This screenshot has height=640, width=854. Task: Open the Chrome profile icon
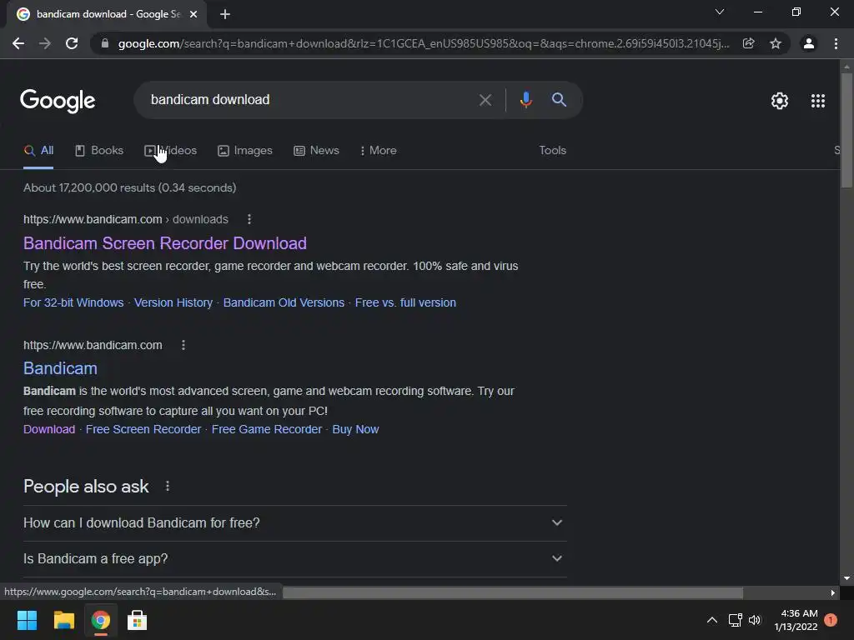point(809,43)
